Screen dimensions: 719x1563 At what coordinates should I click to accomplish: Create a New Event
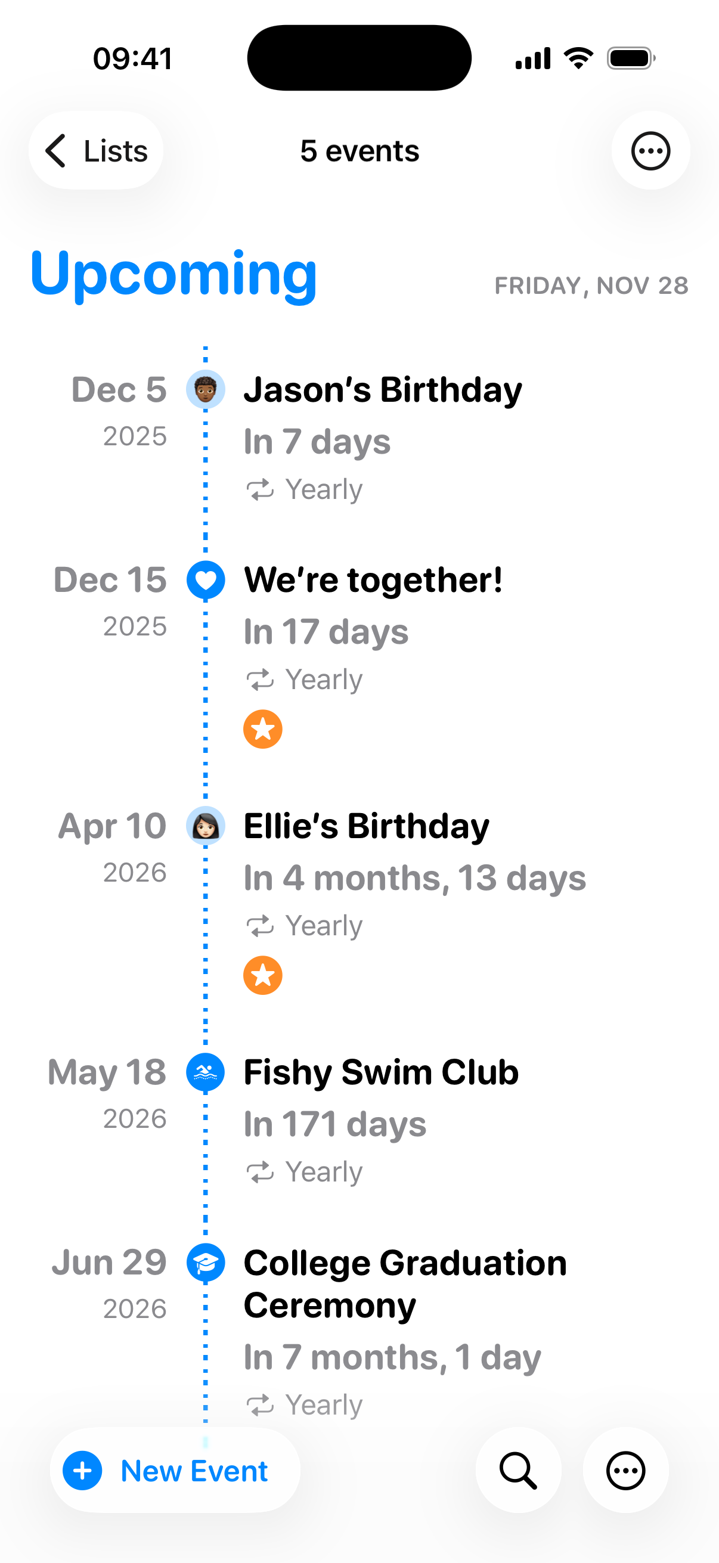175,1470
